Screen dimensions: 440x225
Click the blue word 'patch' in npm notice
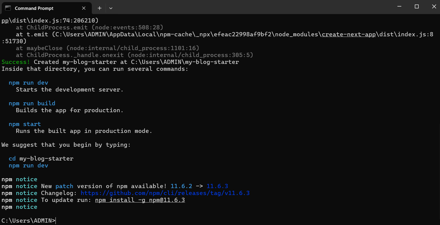(64, 186)
